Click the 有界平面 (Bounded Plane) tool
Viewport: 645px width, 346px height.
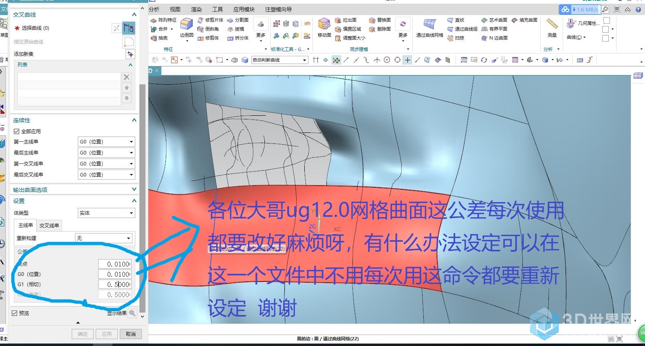(x=494, y=29)
